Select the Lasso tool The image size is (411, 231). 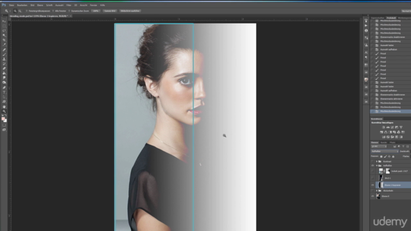click(x=4, y=30)
